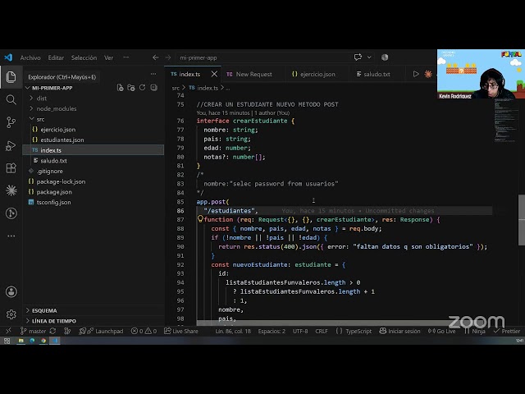Viewport: 525px width, 394px height.
Task: Open the Explorer view in activity bar
Action: click(11, 77)
